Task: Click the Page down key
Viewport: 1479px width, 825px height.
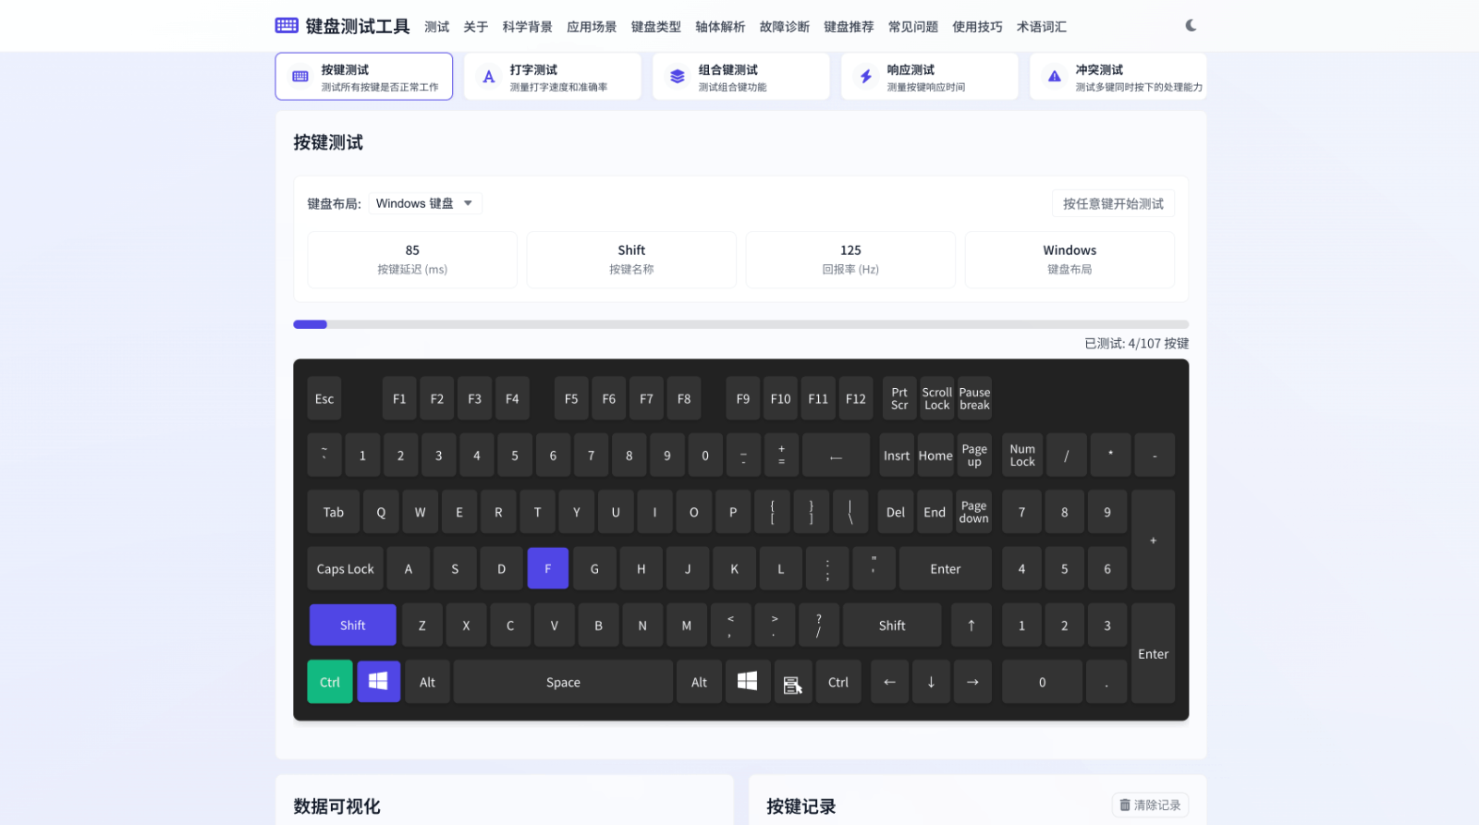Action: pos(974,512)
